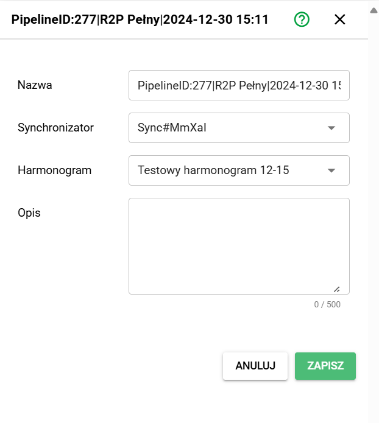This screenshot has width=379, height=423.
Task: Click the vertical scrollbar track
Action: [x=373, y=213]
